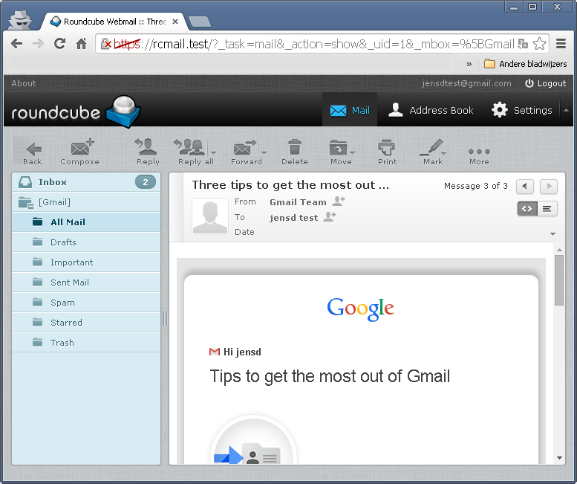The image size is (577, 484).
Task: Open Settings
Action: [522, 110]
